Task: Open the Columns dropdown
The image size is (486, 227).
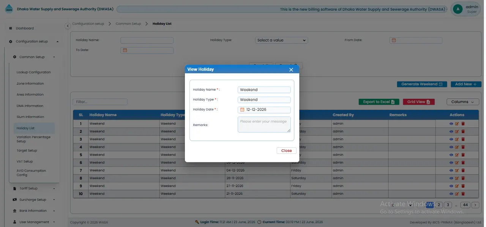Action: (463, 102)
